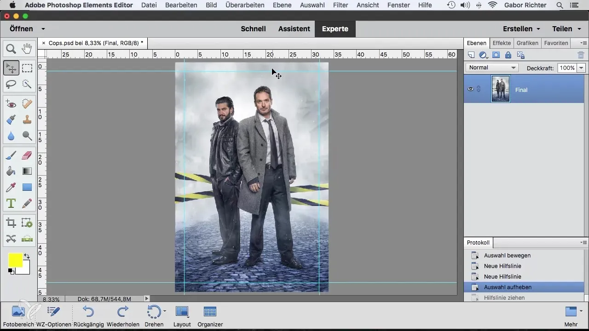
Task: Select the Brush tool
Action: (x=11, y=155)
